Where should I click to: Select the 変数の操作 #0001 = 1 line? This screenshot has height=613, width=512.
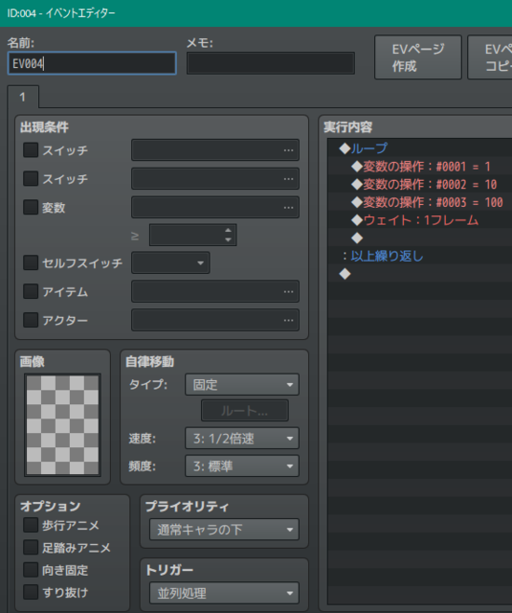coord(420,166)
